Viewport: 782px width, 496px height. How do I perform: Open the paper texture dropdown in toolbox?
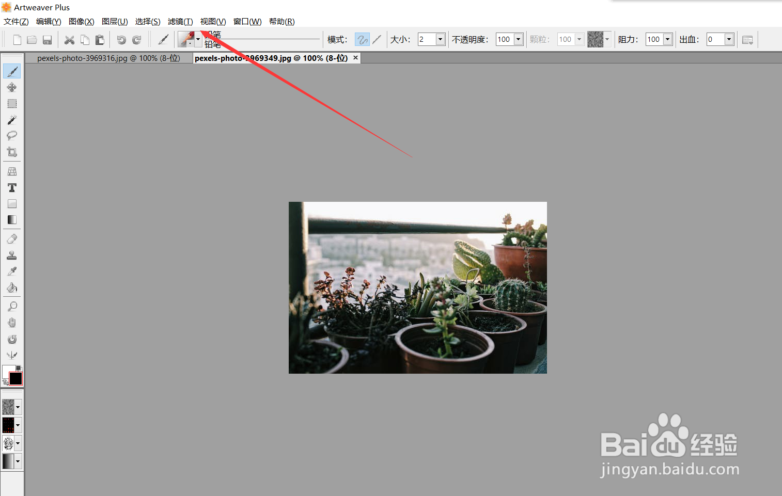18,407
